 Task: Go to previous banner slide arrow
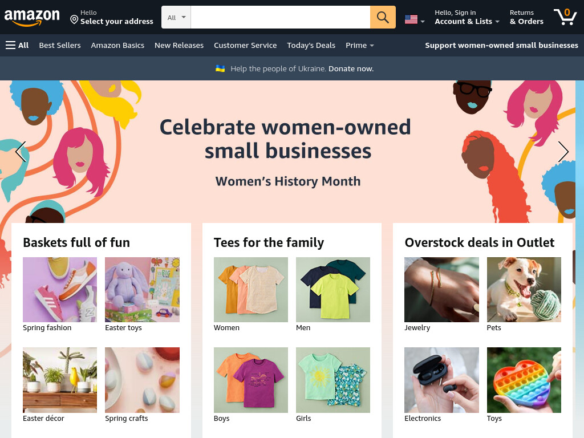click(x=21, y=152)
